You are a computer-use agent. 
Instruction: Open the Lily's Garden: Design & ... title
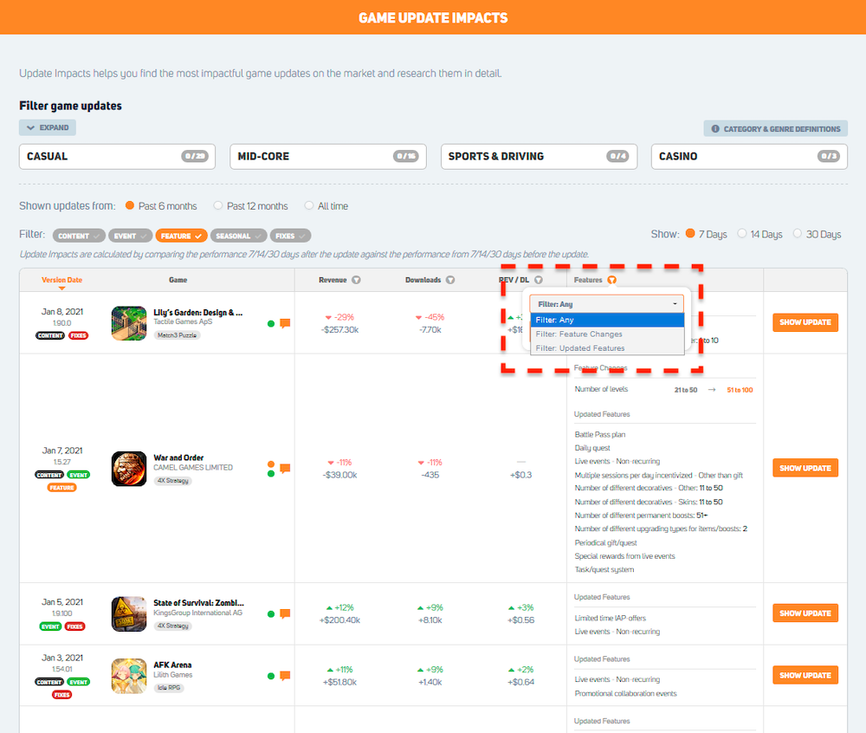tap(197, 313)
